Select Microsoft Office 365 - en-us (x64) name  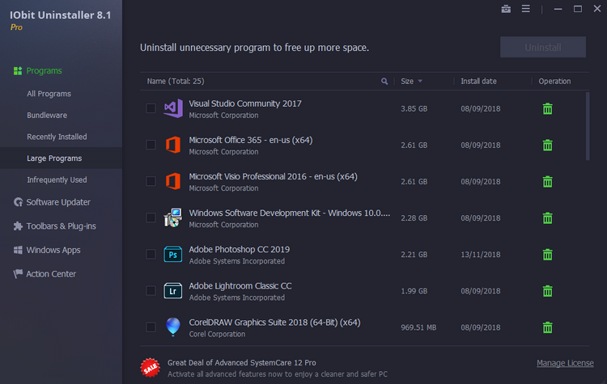click(x=250, y=140)
